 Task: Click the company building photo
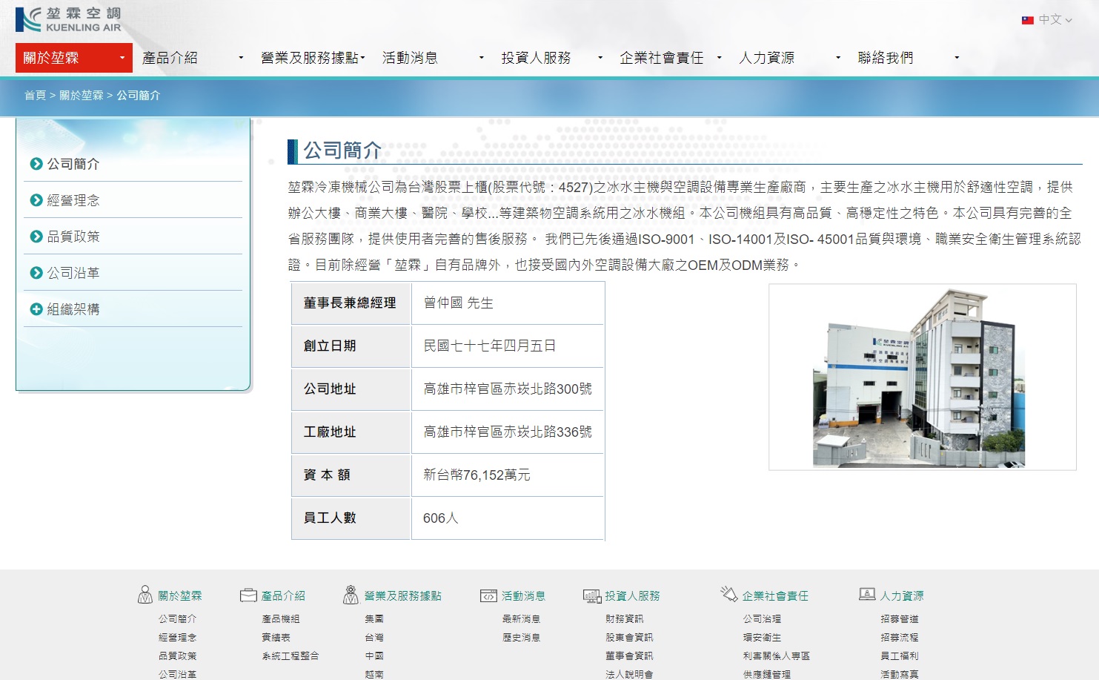click(x=922, y=377)
